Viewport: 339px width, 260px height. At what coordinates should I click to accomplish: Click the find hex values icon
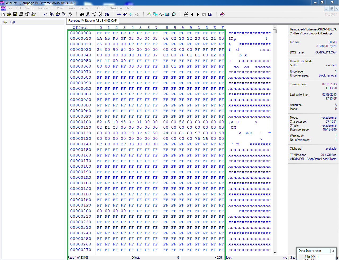click(x=88, y=14)
